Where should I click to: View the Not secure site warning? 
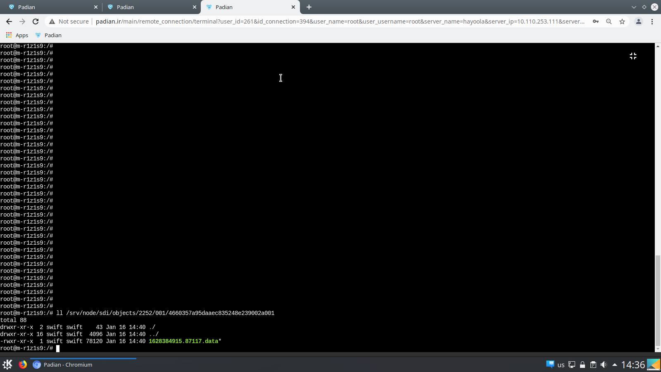pos(69,21)
